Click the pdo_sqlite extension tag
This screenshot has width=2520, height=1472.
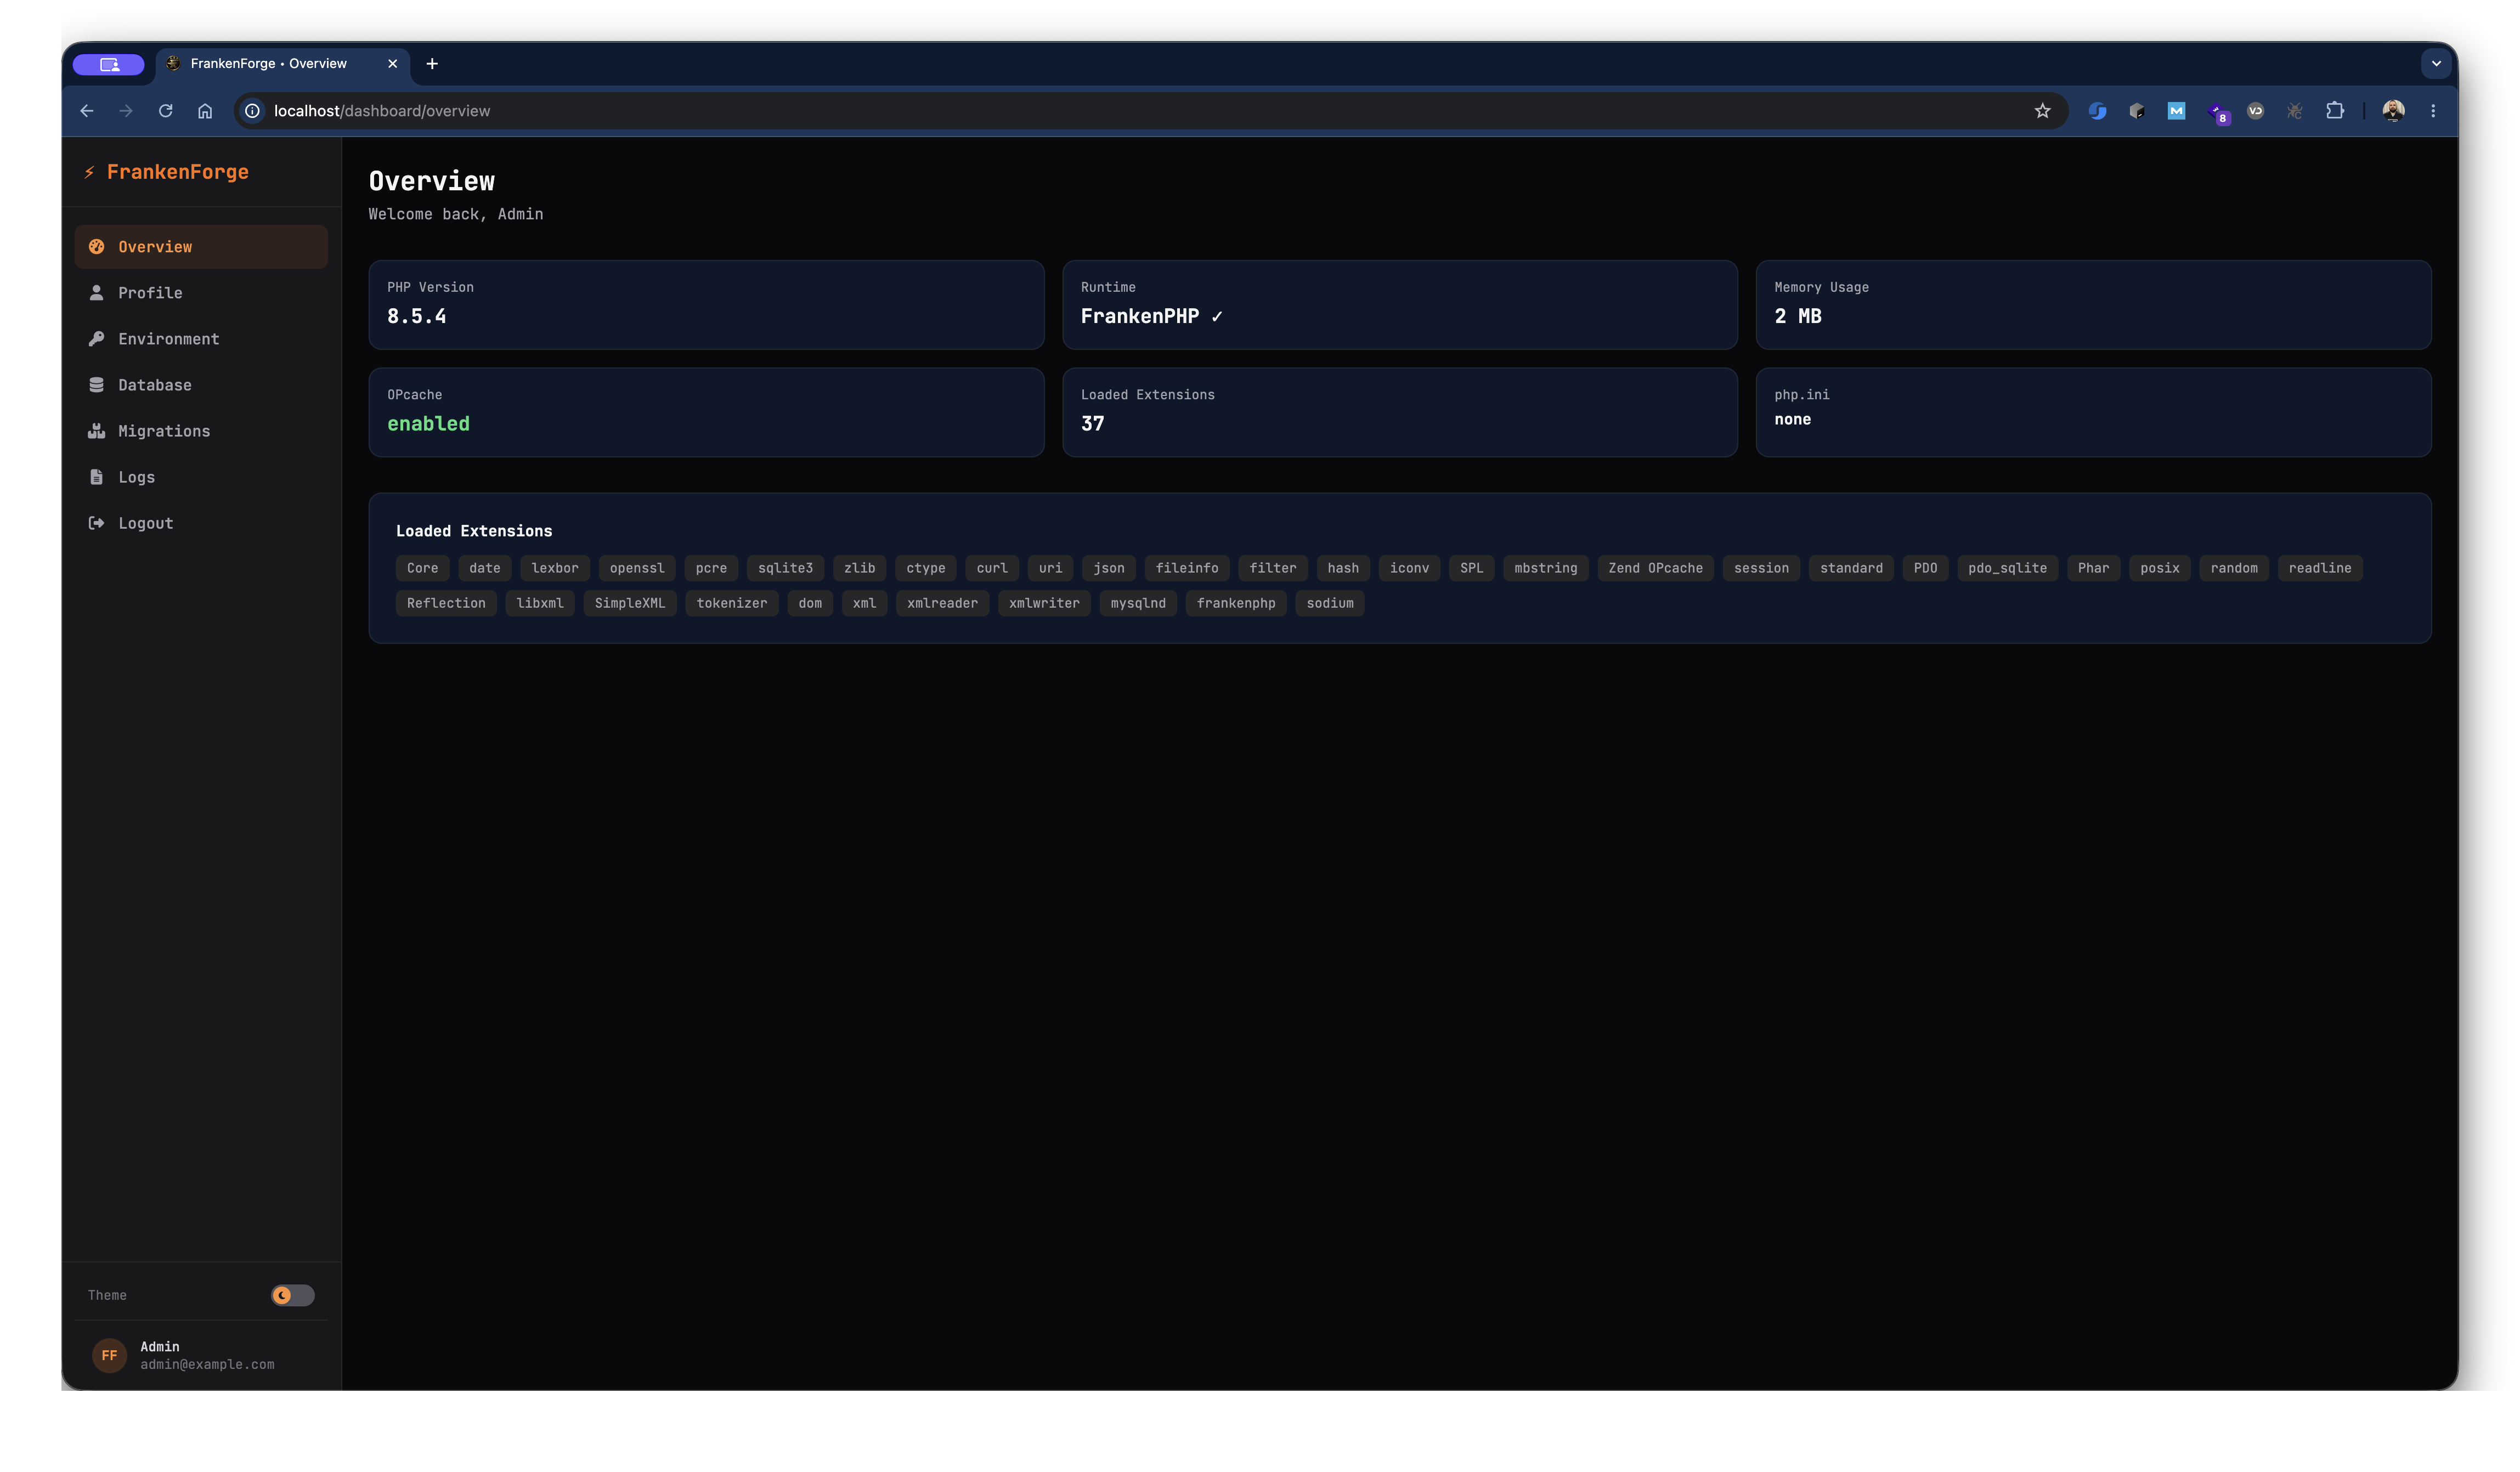point(2008,568)
